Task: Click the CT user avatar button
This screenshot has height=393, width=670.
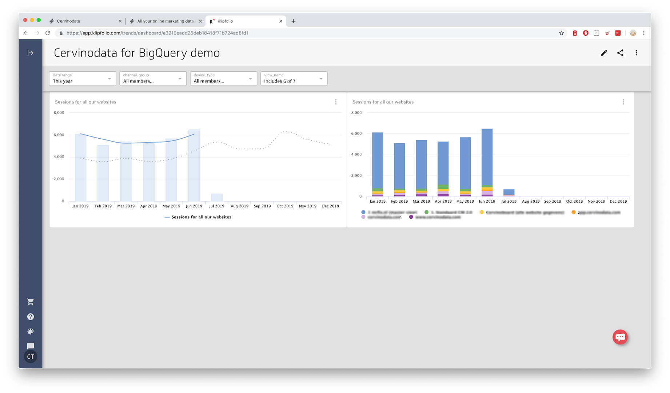Action: coord(31,357)
